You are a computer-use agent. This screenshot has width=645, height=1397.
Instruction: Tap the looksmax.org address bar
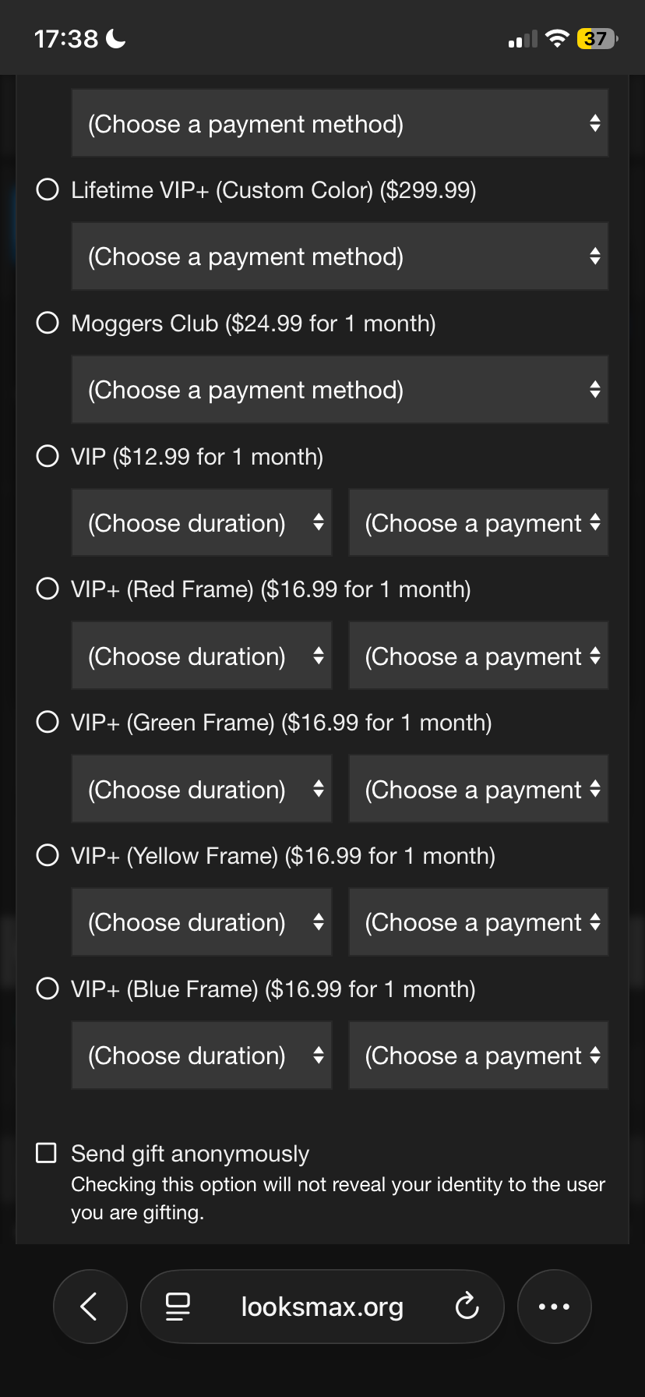(x=322, y=1307)
